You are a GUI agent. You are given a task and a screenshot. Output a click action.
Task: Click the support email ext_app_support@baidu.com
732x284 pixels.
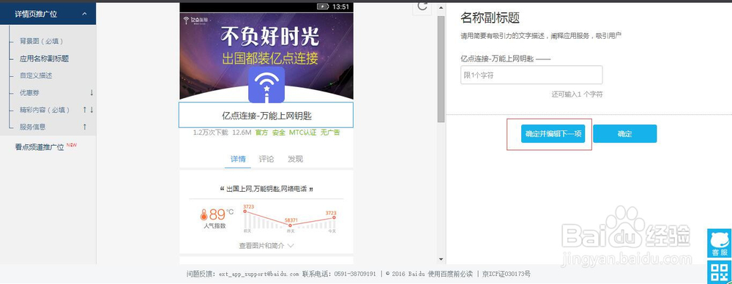pyautogui.click(x=258, y=274)
